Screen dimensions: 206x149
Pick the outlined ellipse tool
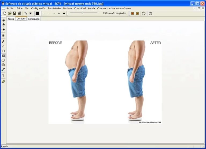click(x=3, y=60)
